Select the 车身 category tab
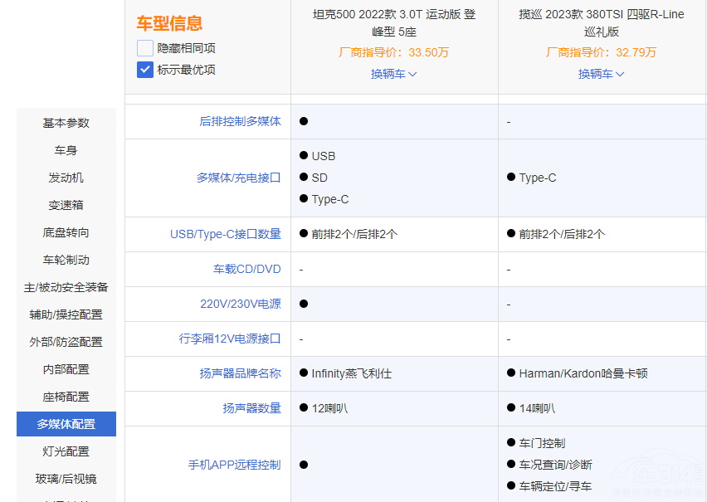Viewport: 707px width, 502px height. pos(66,150)
